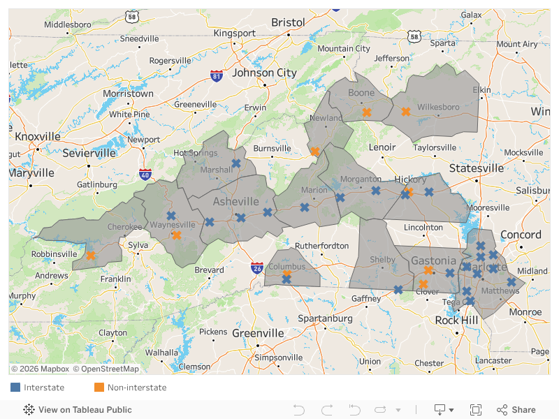The image size is (559, 419).
Task: Select the blue Interstate legend swatch
Action: pyautogui.click(x=15, y=388)
